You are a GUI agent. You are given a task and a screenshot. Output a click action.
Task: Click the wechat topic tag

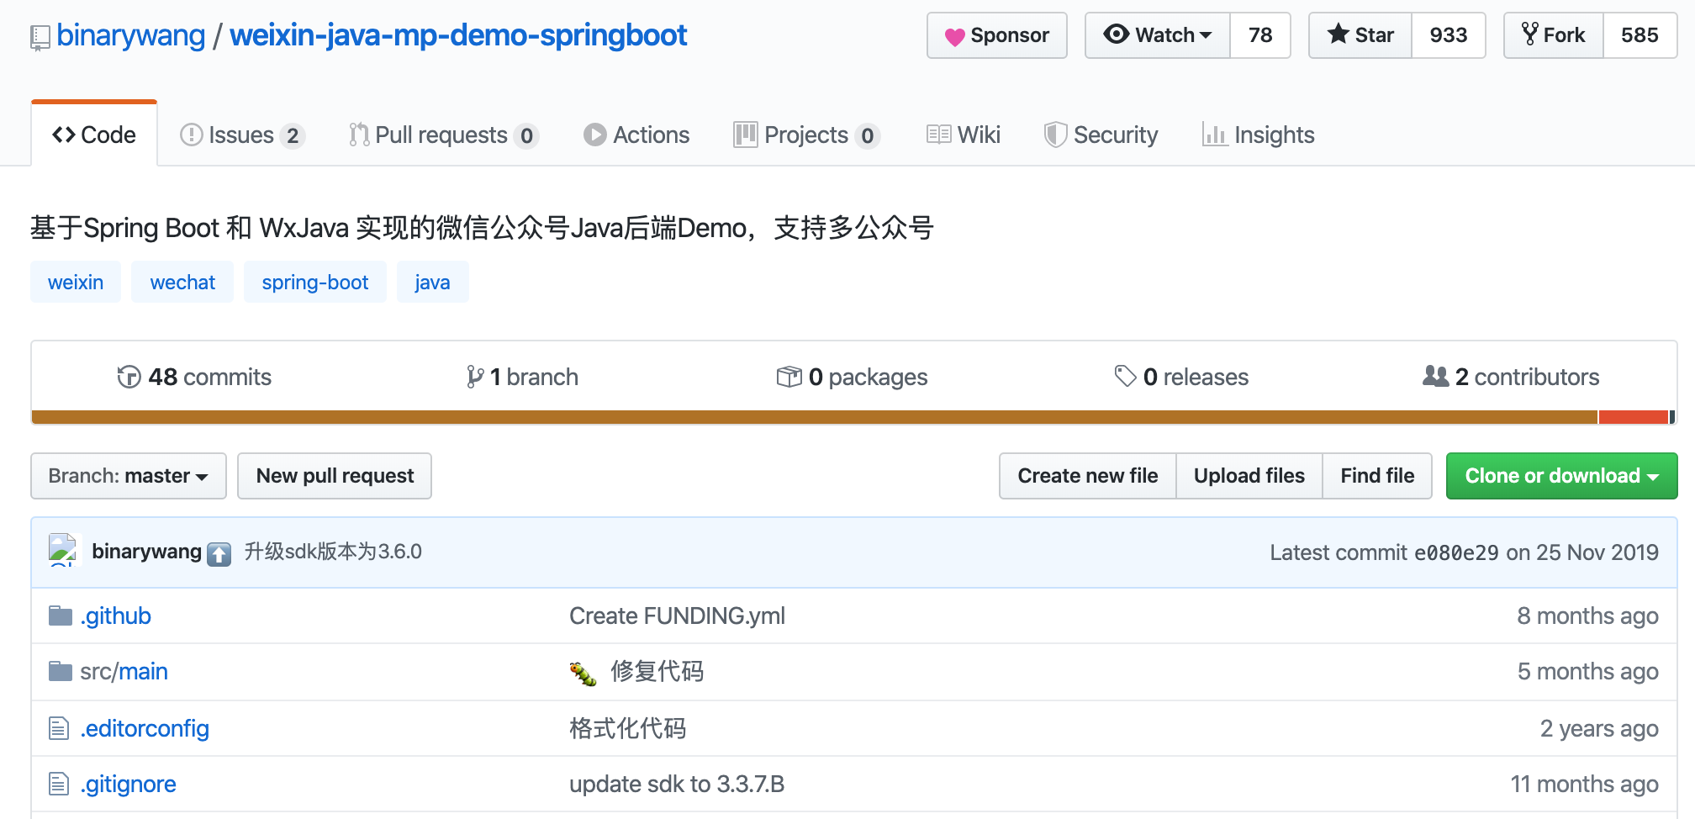(182, 282)
